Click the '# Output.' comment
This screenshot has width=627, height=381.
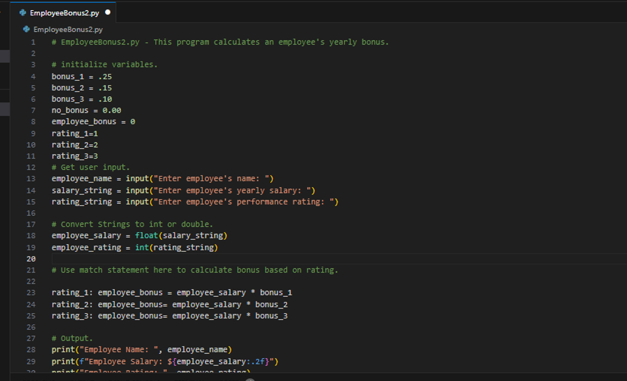(72, 338)
